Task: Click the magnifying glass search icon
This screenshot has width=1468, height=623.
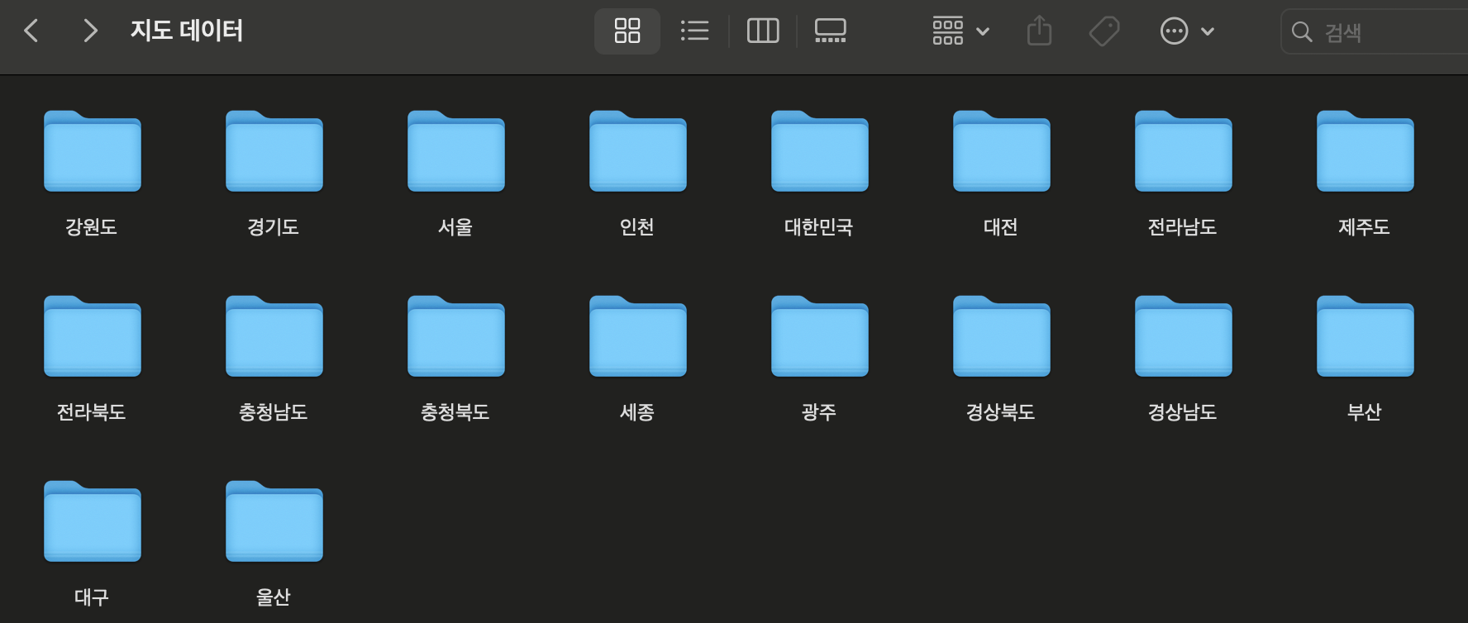Action: tap(1302, 31)
